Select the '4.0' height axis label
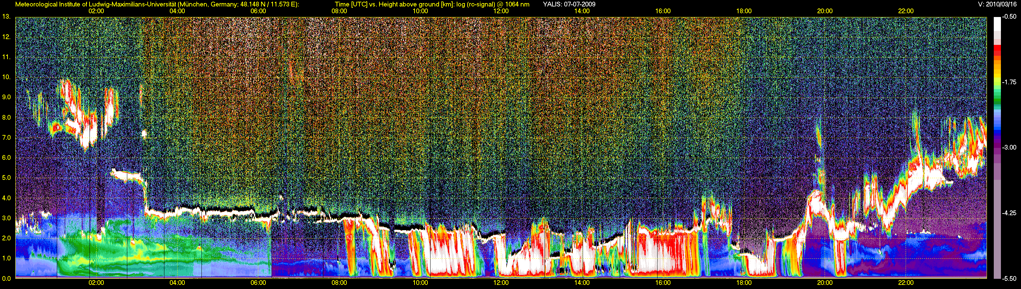 point(6,198)
